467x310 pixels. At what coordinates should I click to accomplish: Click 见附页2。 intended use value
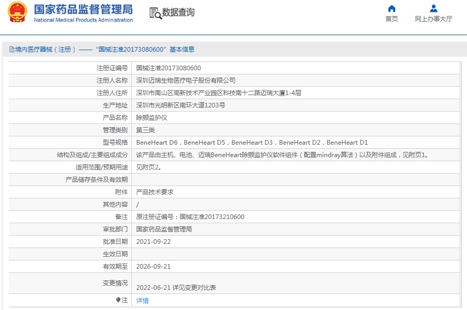(148, 167)
